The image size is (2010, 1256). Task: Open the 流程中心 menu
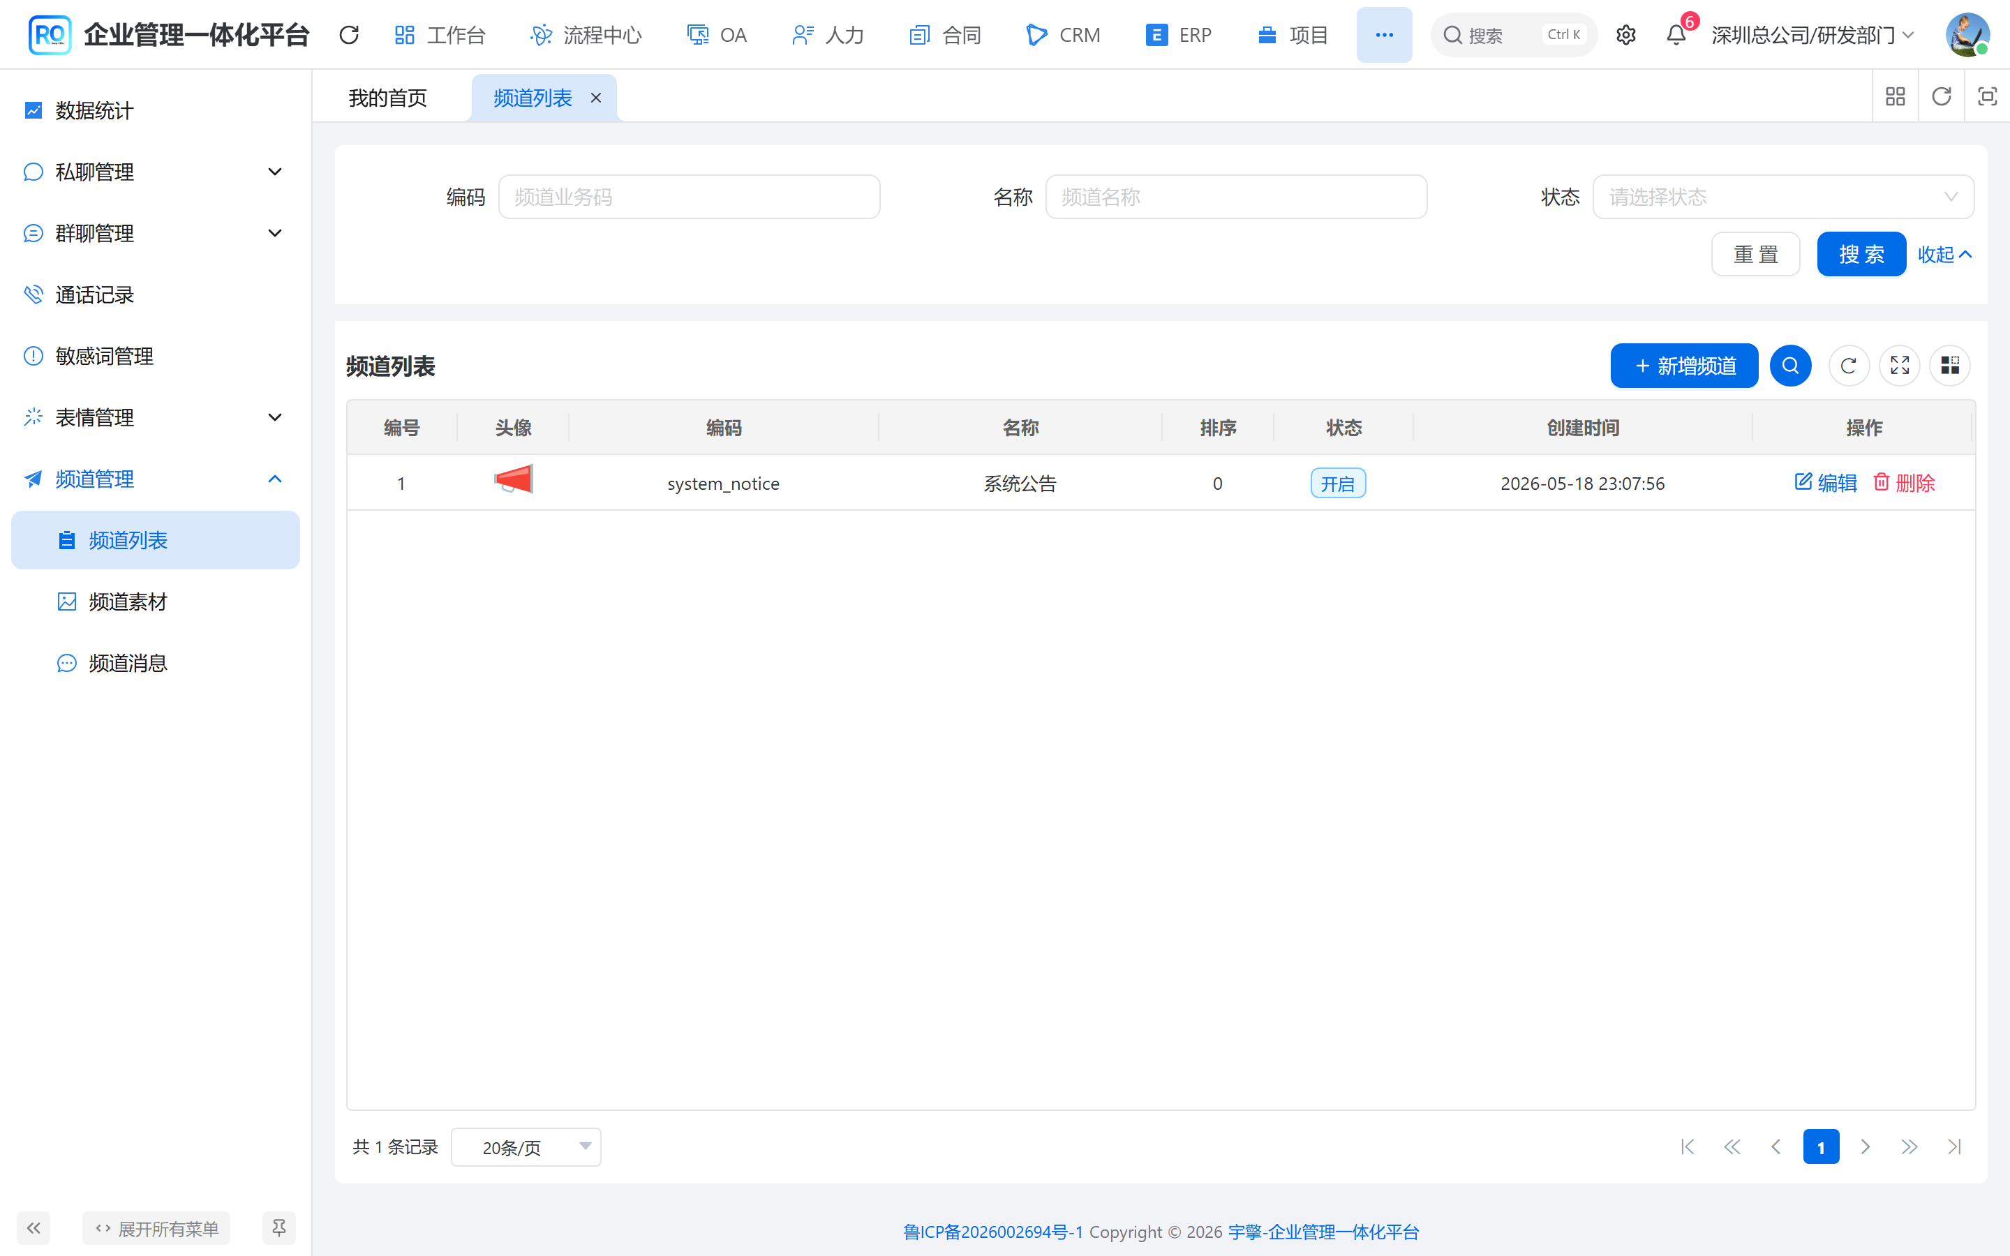pos(586,35)
